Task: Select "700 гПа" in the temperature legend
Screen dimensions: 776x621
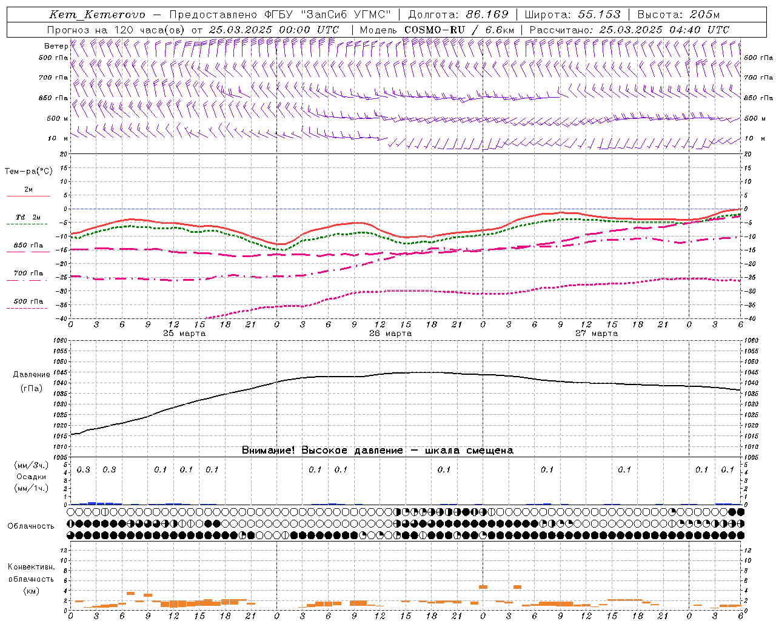Action: coord(28,274)
